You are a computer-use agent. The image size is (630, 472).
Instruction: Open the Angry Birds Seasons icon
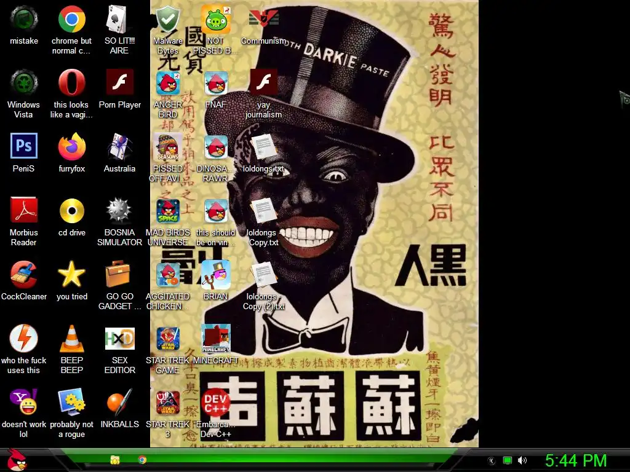pyautogui.click(x=167, y=147)
